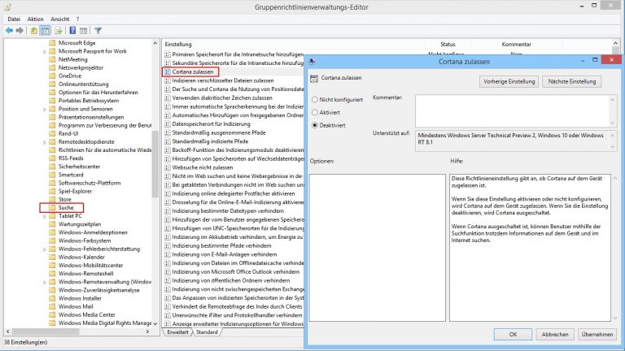Expand the Position und Sensoren node
The height and width of the screenshot is (351, 625).
coord(45,109)
